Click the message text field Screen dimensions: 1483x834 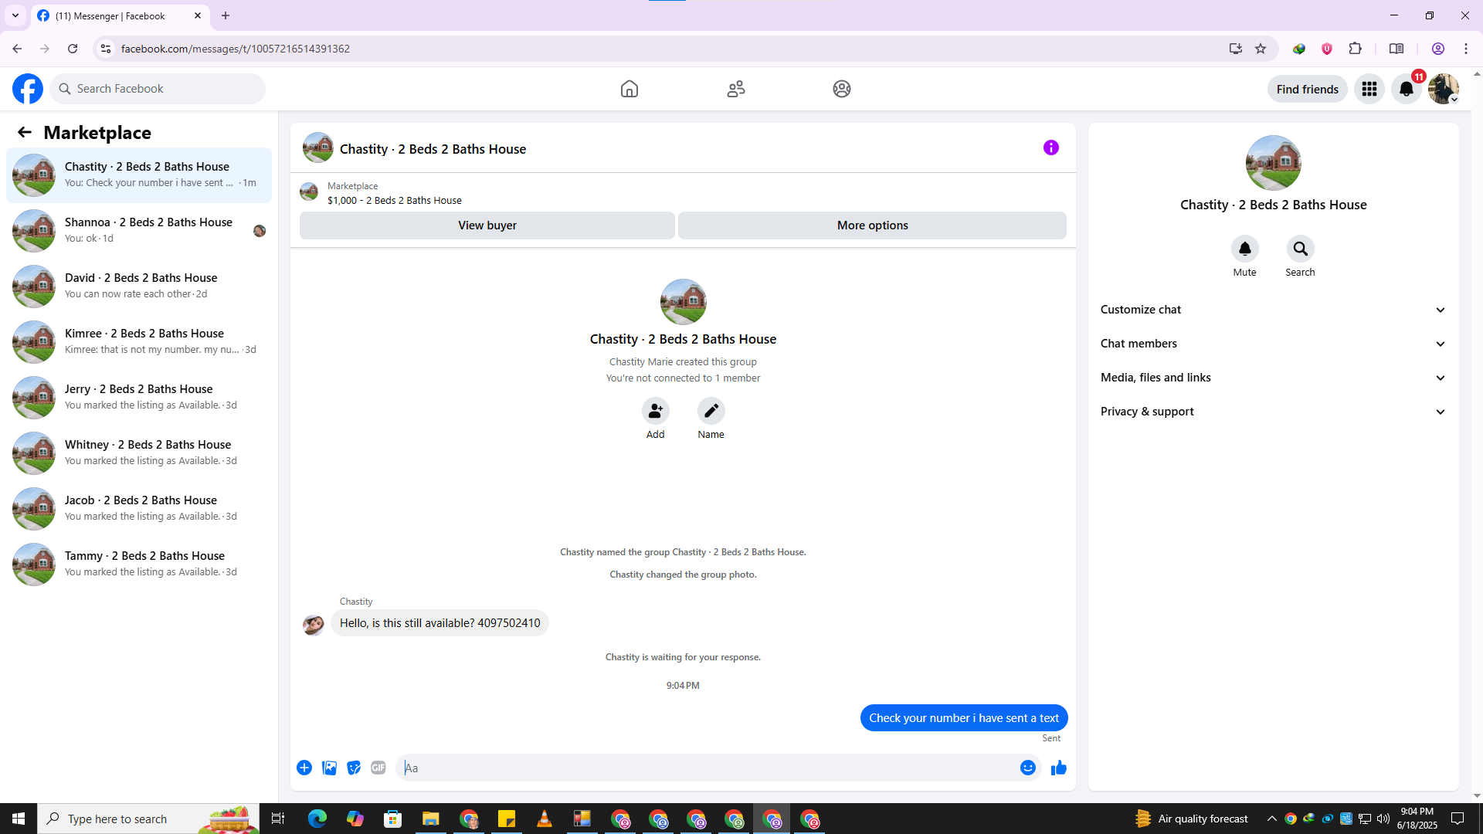pos(708,768)
